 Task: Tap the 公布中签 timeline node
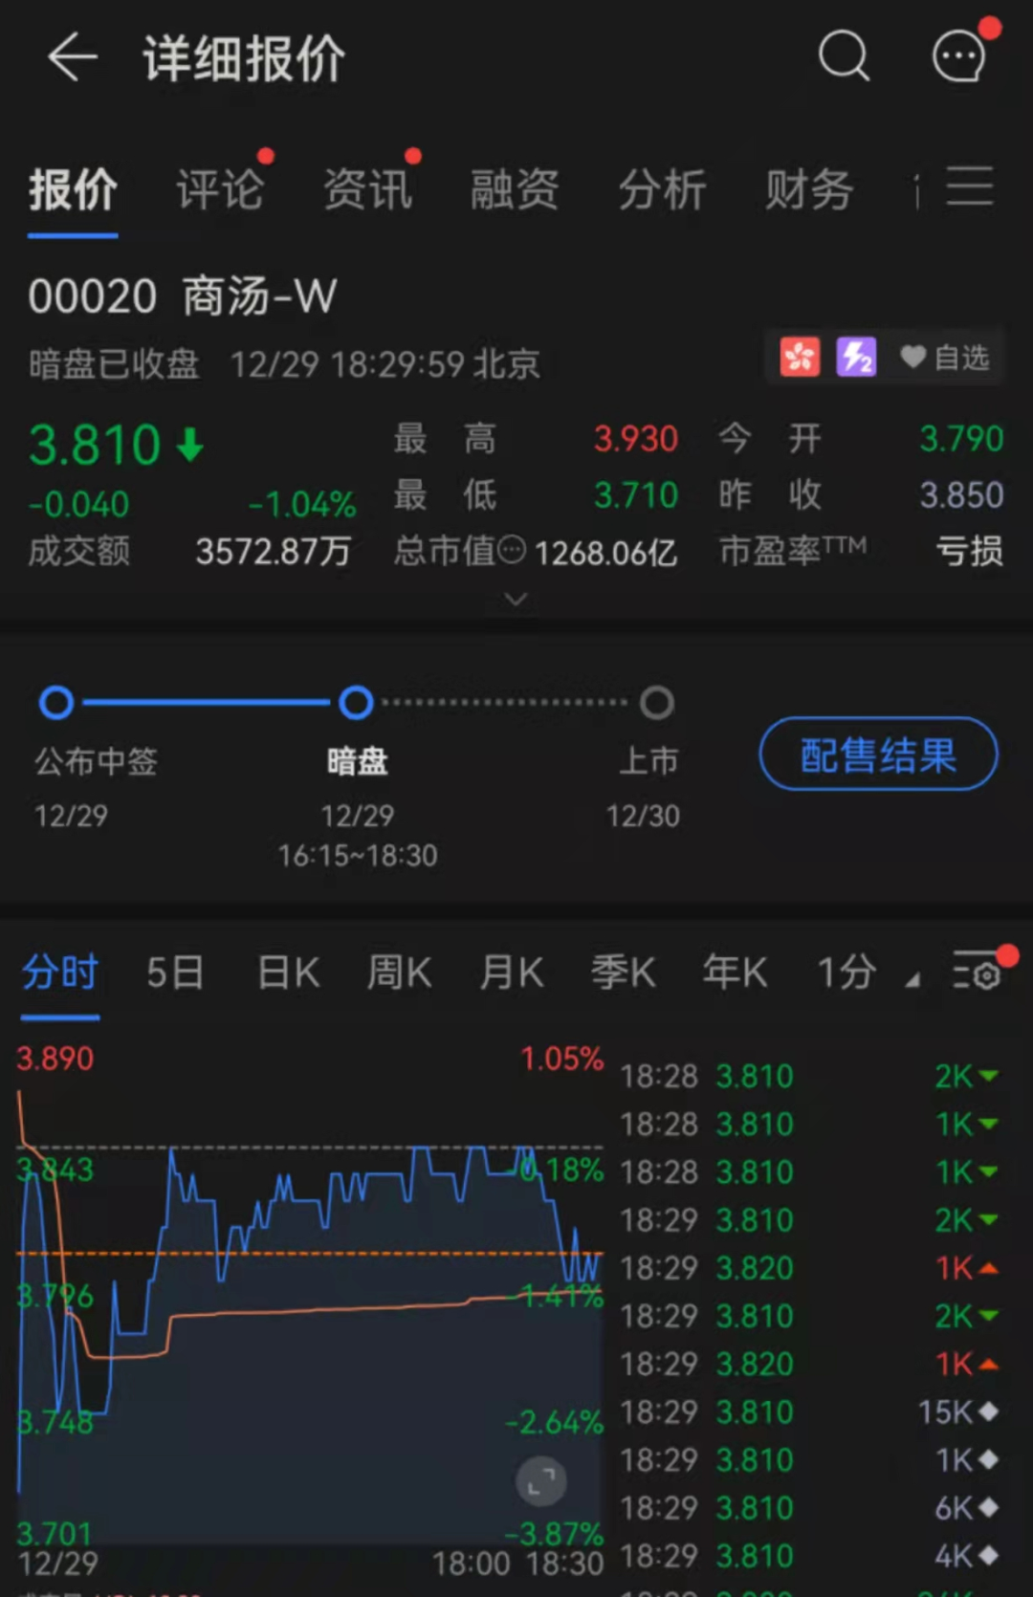(57, 703)
